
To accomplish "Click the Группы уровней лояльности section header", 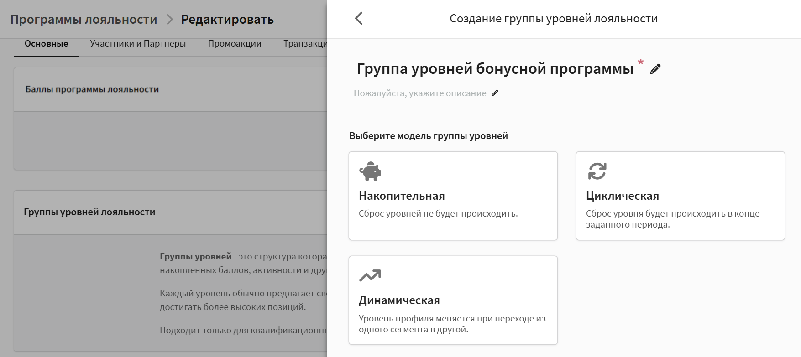I will (x=89, y=212).
